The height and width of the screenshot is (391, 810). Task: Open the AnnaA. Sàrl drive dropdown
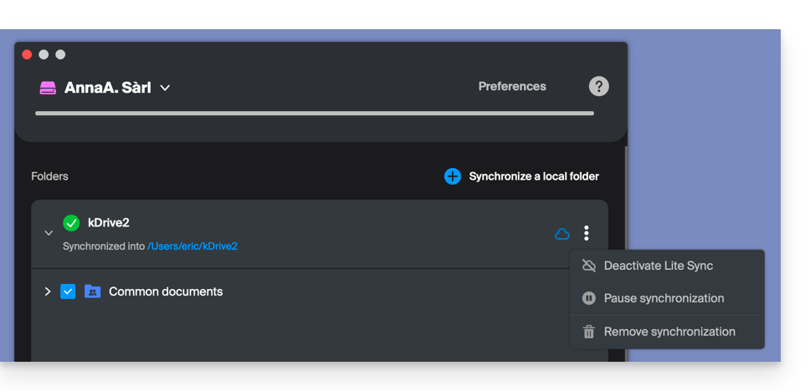tap(165, 88)
